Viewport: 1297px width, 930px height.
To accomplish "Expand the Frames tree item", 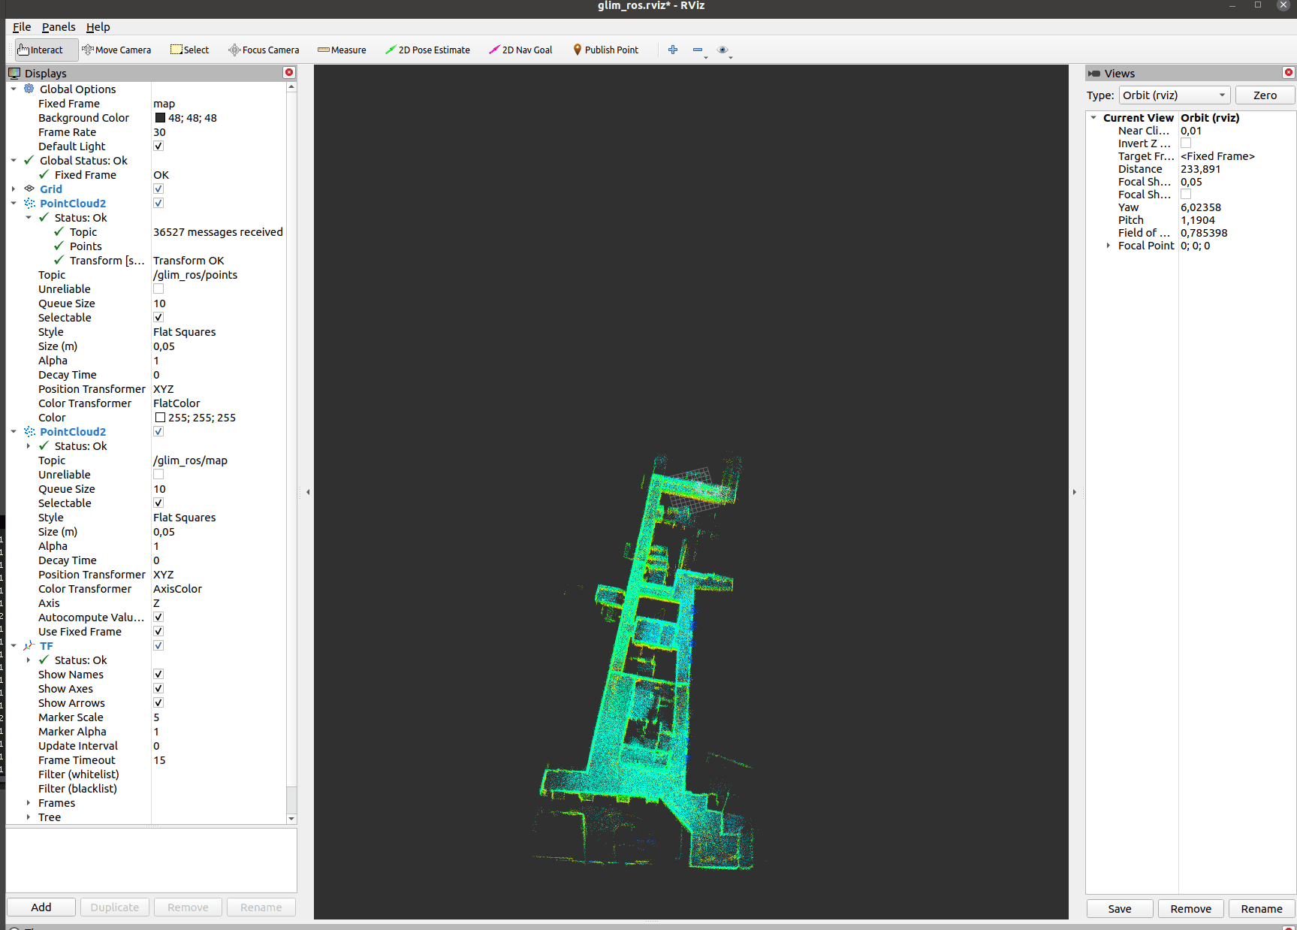I will coord(29,803).
